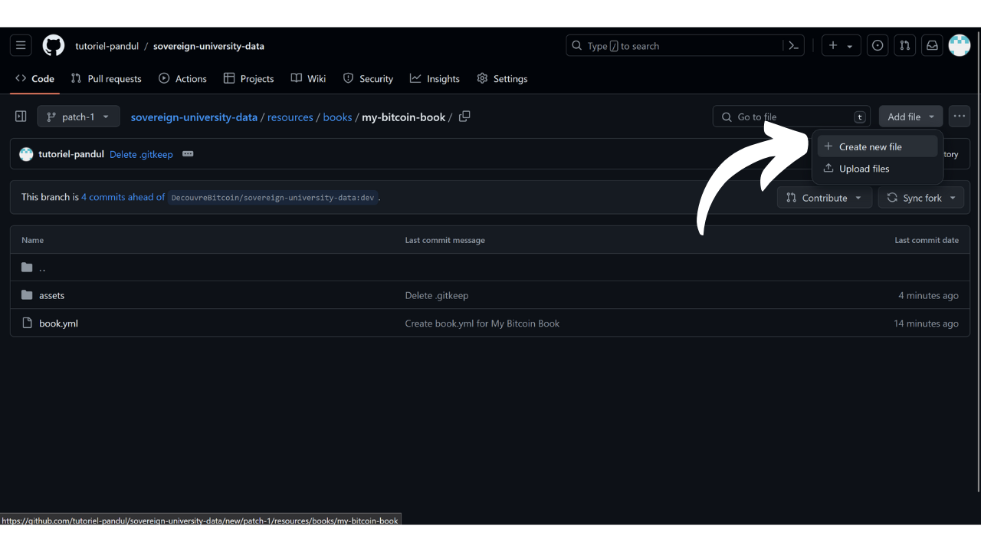Open the Insights tab
The width and height of the screenshot is (981, 552).
click(435, 78)
